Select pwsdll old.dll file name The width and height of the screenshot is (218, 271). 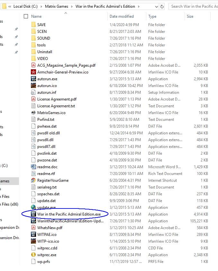[49, 133]
